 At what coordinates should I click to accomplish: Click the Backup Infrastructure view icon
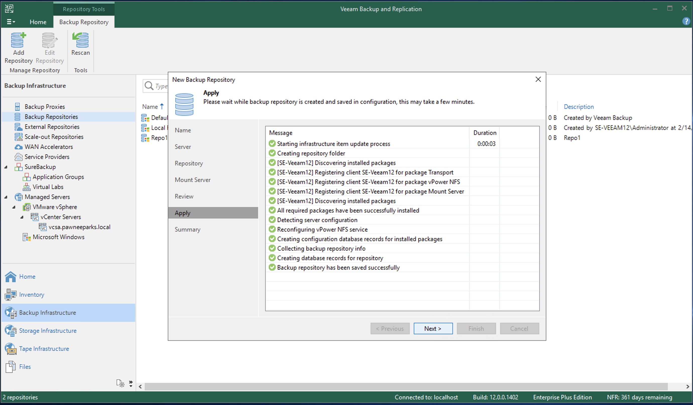point(11,313)
